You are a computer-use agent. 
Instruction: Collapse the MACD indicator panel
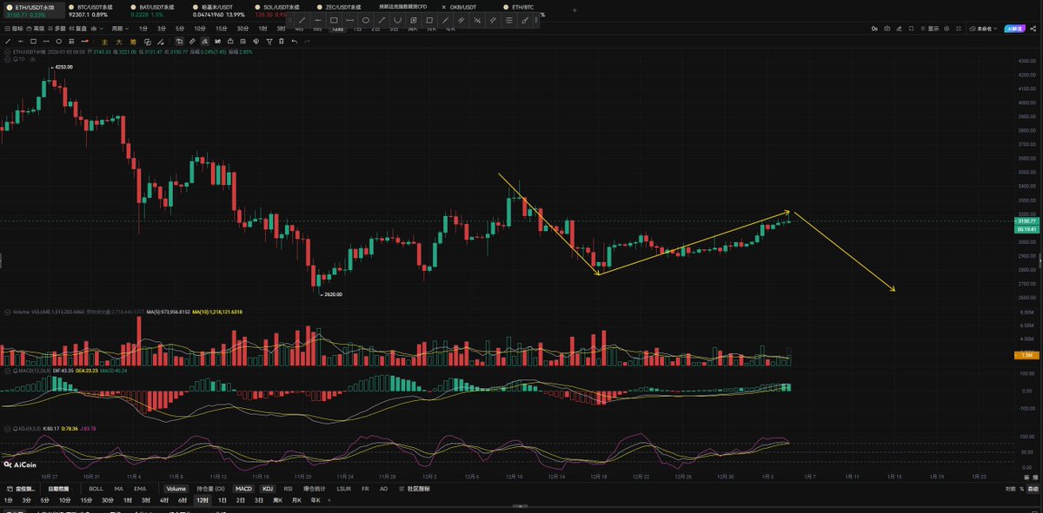tap(7, 371)
